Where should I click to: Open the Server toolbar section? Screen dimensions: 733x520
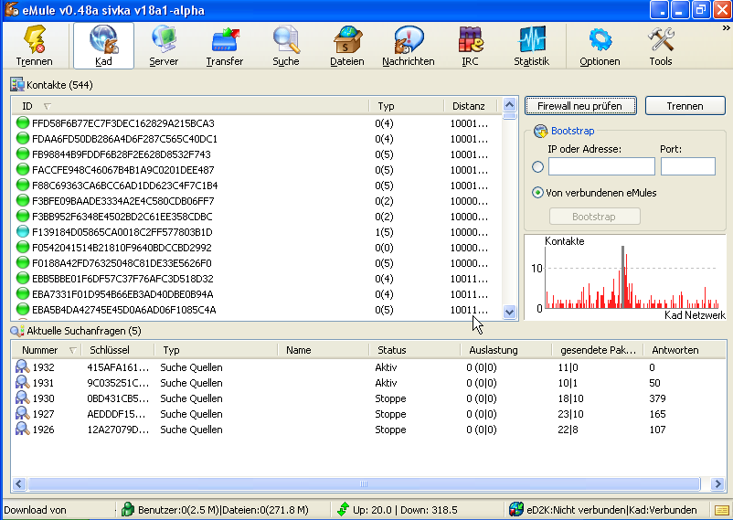pos(164,46)
